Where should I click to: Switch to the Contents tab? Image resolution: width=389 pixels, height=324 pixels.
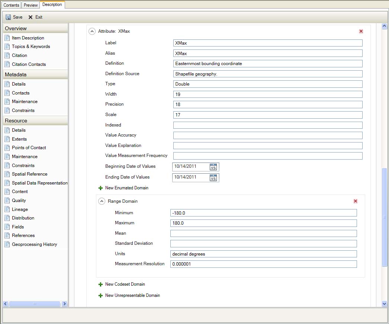pos(11,5)
